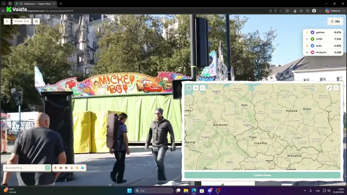347x195 pixels.
Task: Select VOİD in the leaderboard
Action: (323, 39)
